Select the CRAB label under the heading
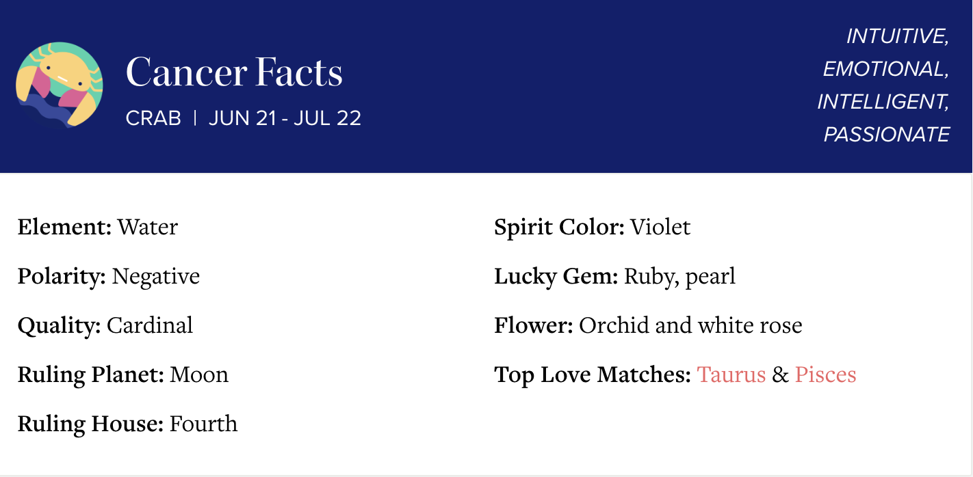Image resolution: width=973 pixels, height=477 pixels. pyautogui.click(x=153, y=119)
